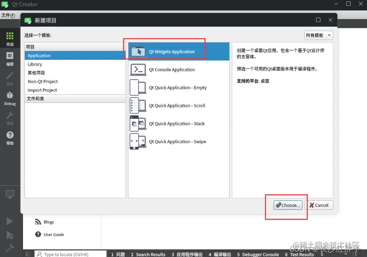This screenshot has width=367, height=257.
Task: Select the 其他项目 category
Action: coord(75,73)
